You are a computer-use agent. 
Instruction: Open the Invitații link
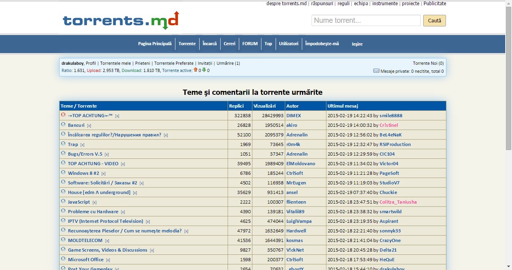(205, 63)
